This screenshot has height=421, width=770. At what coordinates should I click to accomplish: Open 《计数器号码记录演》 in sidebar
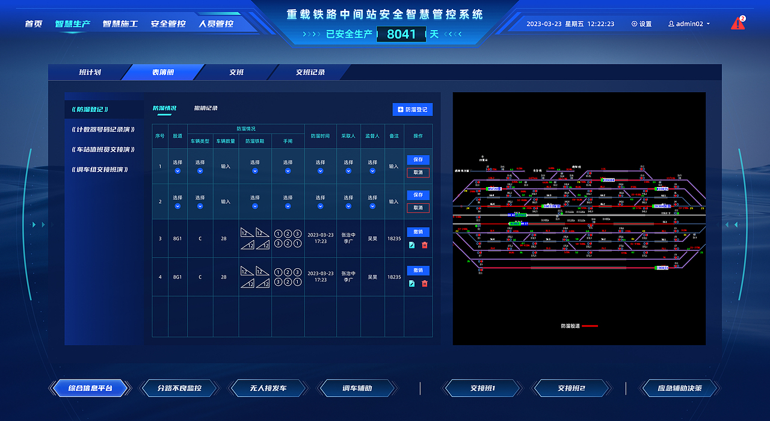tap(102, 129)
